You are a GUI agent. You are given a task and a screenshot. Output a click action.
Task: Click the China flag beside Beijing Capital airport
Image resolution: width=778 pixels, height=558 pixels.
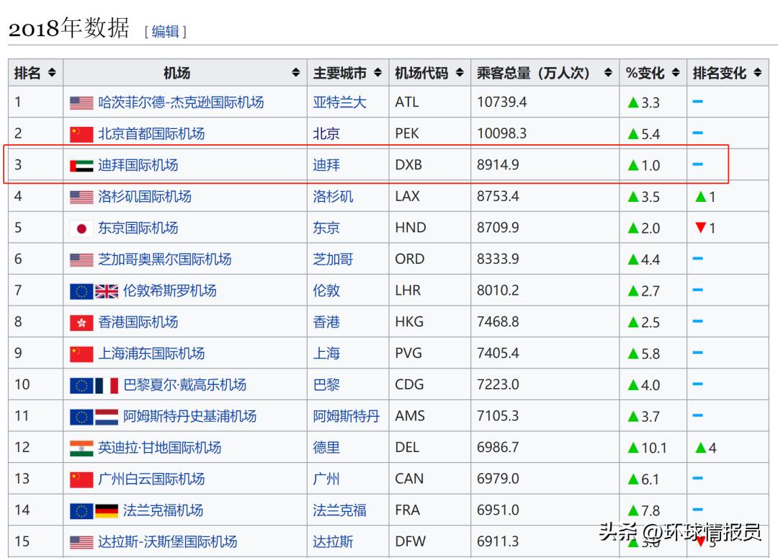[x=81, y=134]
